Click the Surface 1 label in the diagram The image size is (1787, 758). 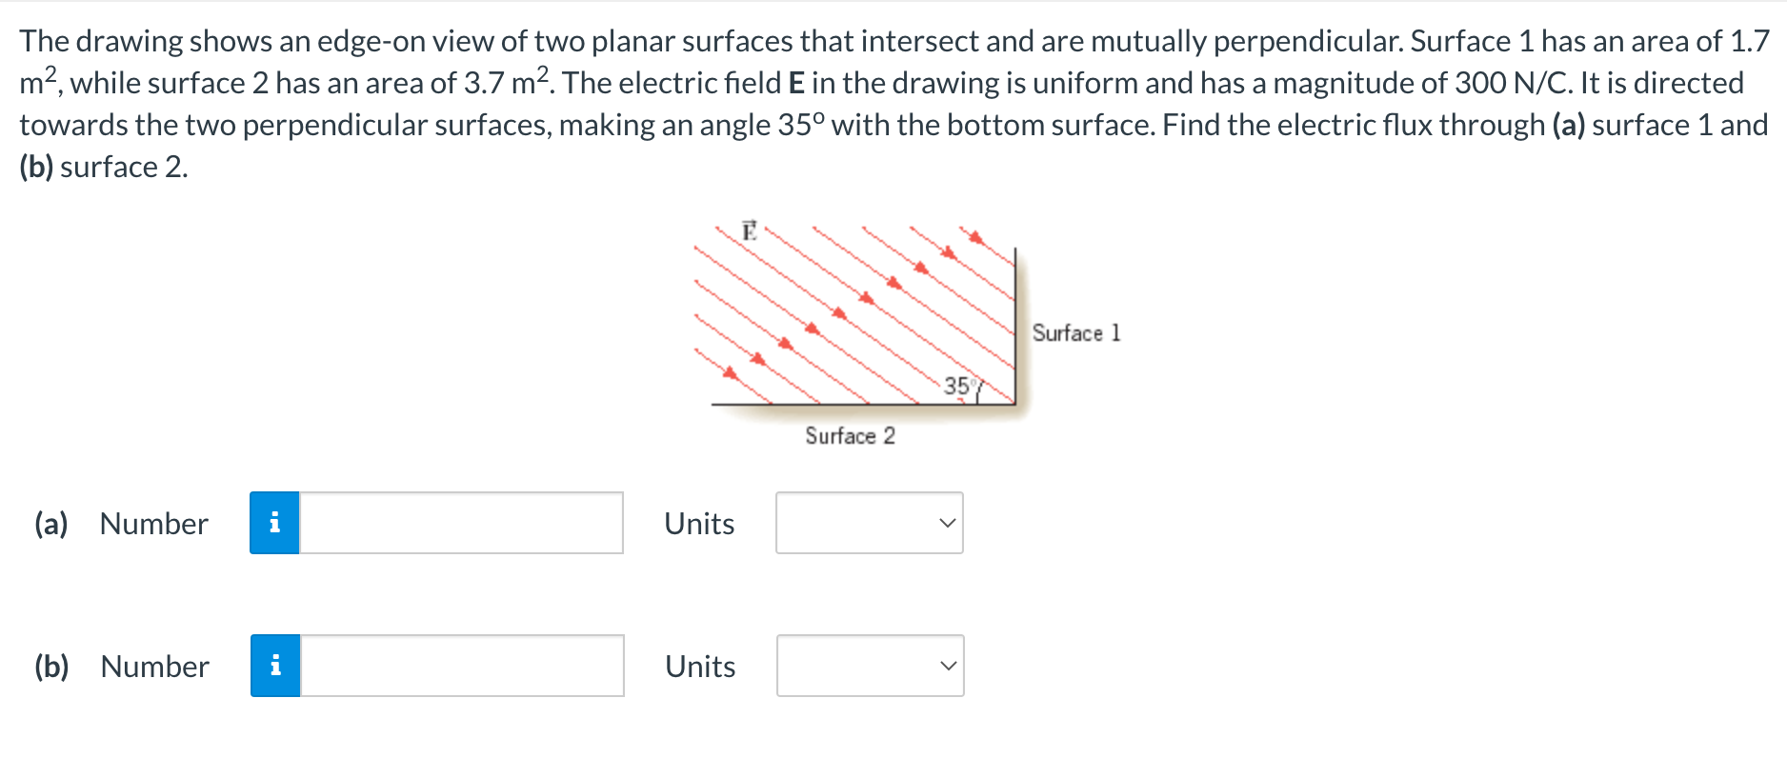(x=1076, y=333)
